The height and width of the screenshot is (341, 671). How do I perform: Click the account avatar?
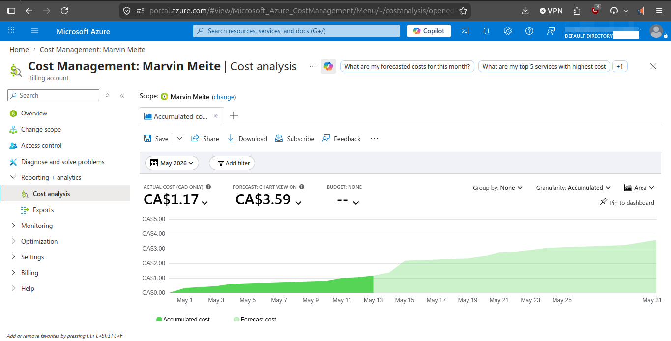click(656, 31)
